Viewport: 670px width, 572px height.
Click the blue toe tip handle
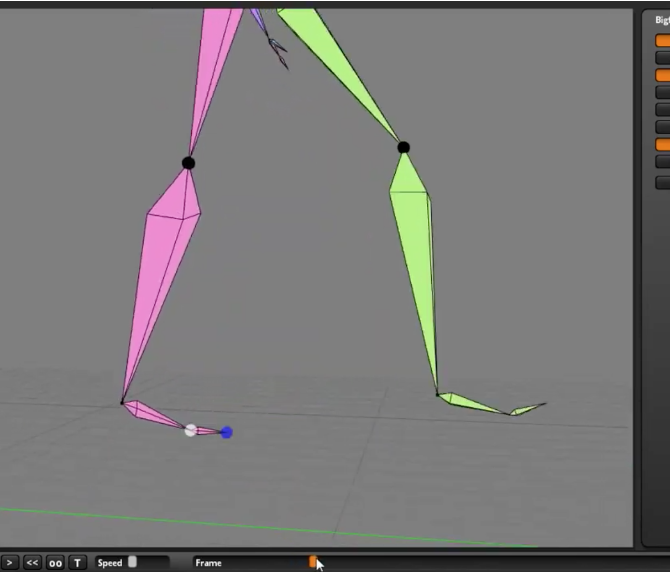(227, 433)
